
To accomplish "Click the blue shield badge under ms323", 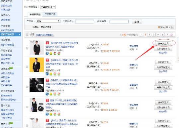I will click(x=47, y=53).
